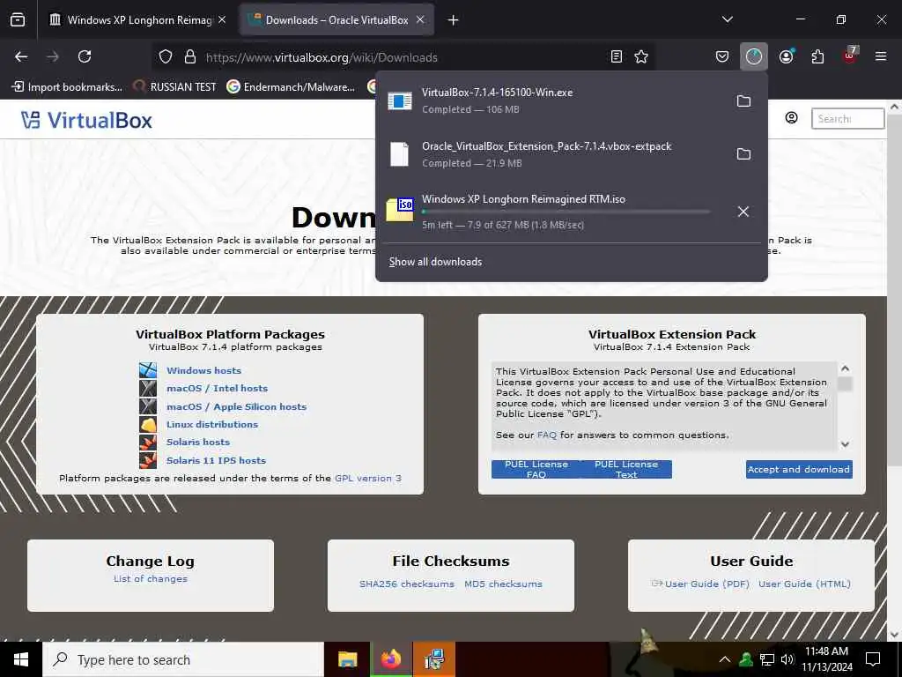Image resolution: width=902 pixels, height=677 pixels.
Task: Click Accept and download button
Action: (798, 469)
